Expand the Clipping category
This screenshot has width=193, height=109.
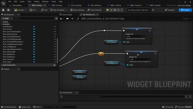click(2, 22)
